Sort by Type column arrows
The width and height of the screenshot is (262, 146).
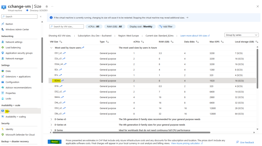pos(107,42)
